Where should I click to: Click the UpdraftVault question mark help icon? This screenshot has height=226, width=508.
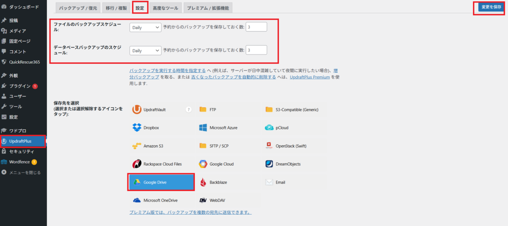point(189,109)
